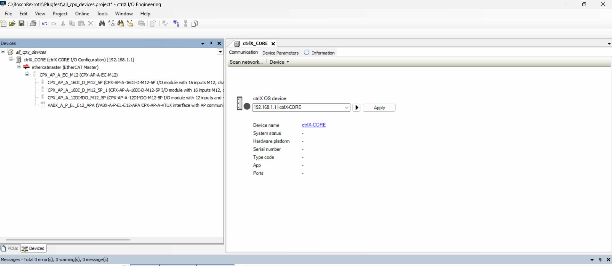Pin the Devices panel

[x=211, y=43]
